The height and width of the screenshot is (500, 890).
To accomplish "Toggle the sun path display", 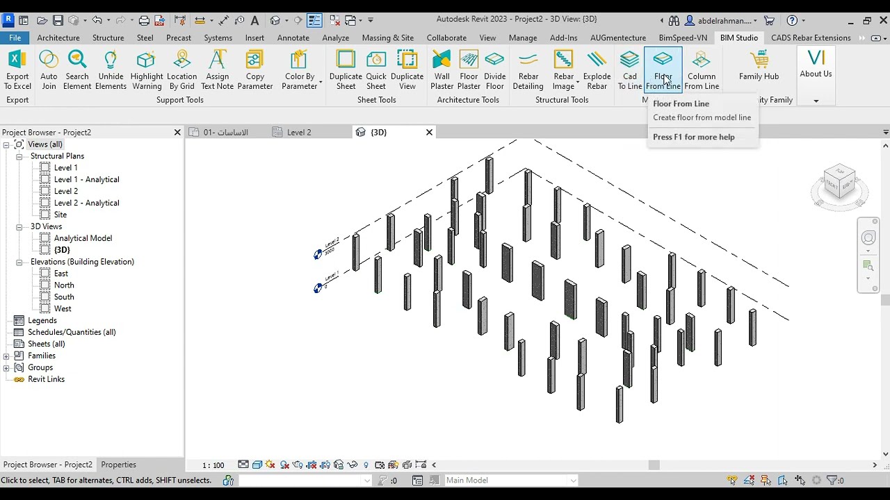I will pos(270,465).
